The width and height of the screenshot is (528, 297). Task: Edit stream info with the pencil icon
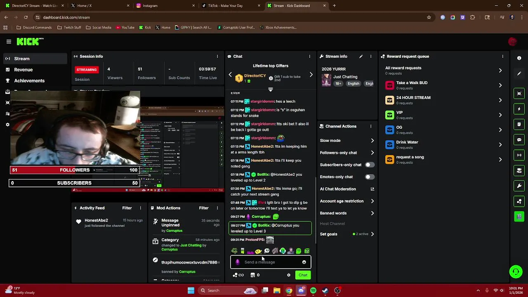361,57
